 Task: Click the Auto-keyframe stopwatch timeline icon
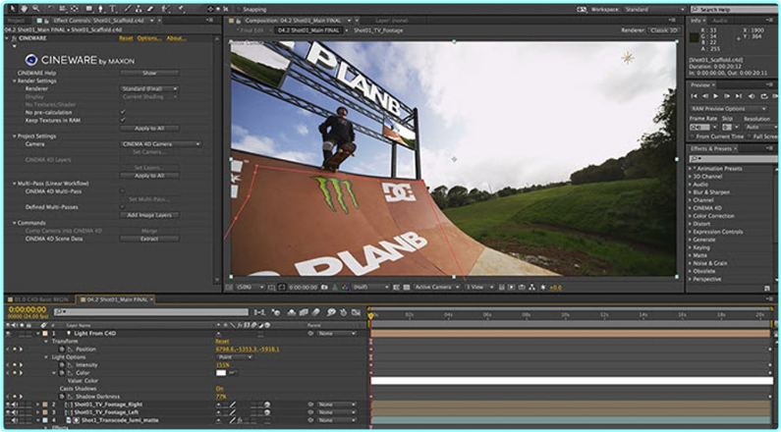[x=344, y=312]
